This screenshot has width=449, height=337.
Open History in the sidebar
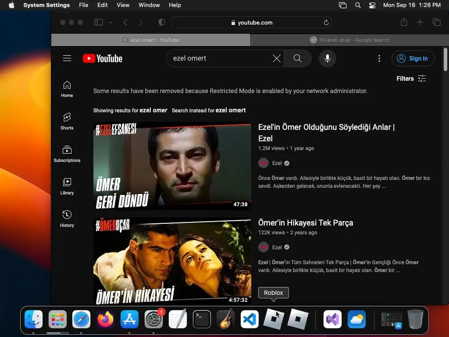(67, 219)
